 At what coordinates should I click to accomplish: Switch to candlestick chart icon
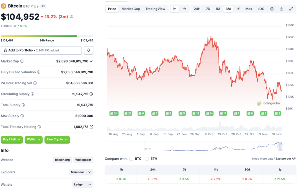(x=184, y=9)
